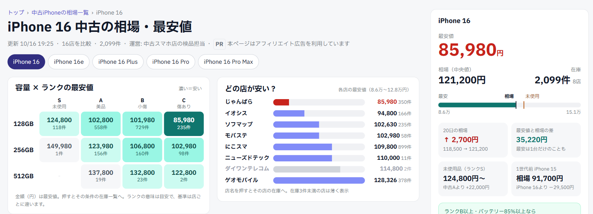Open 128GB rank S cell 124,800
The image size is (593, 214).
click(x=59, y=124)
